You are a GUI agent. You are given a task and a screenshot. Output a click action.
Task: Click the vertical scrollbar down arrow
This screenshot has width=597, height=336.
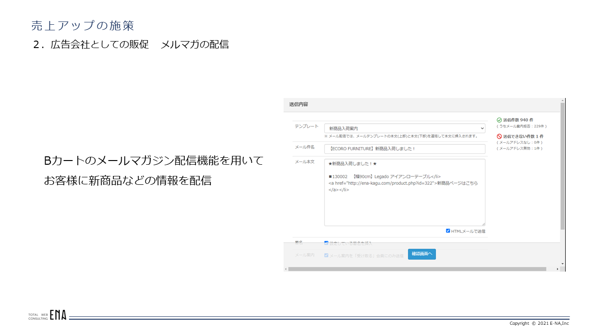coord(563,264)
